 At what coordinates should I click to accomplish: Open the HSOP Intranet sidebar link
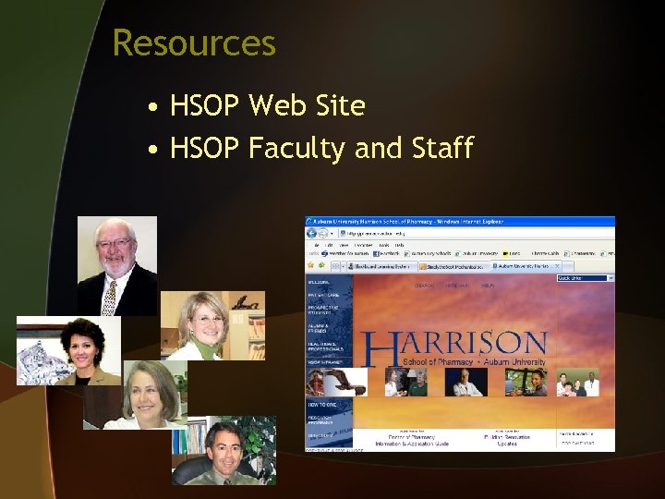tap(325, 363)
